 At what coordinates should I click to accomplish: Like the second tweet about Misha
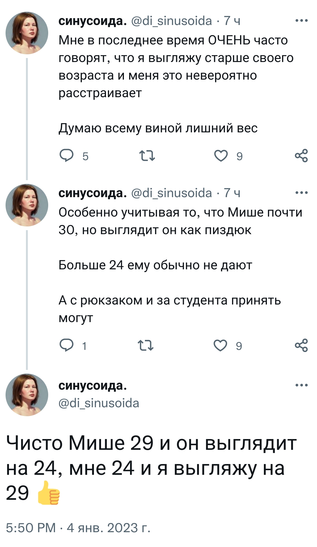(x=220, y=345)
